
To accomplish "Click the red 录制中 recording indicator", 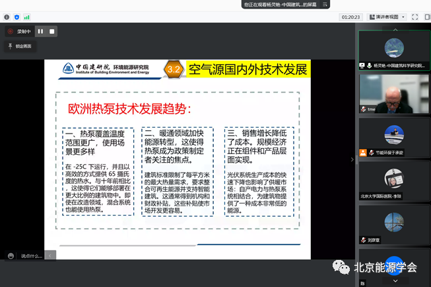I will 19,31.
